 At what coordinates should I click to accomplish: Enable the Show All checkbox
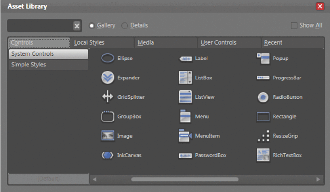pos(294,25)
